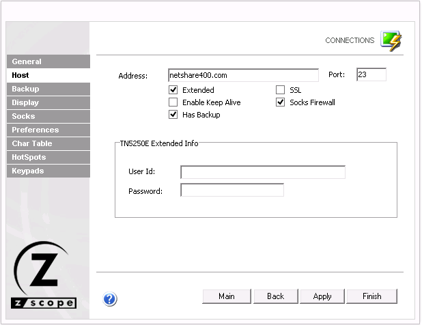Open the Display section
The width and height of the screenshot is (422, 325).
coord(48,103)
